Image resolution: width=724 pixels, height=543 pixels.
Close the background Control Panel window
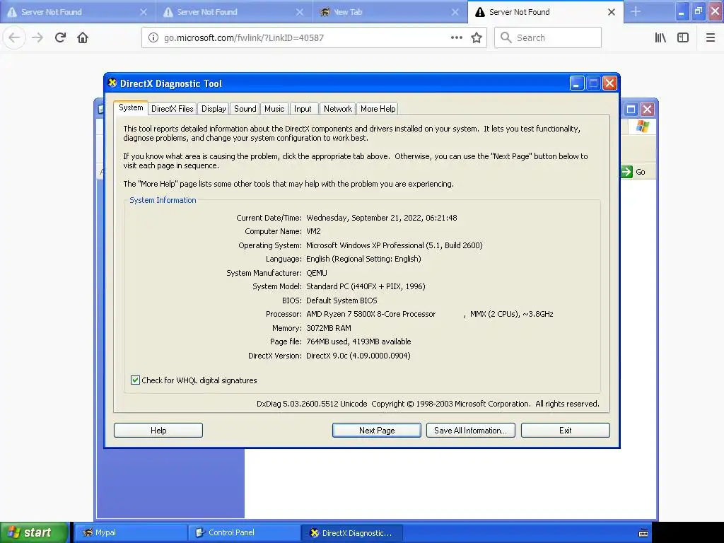pyautogui.click(x=648, y=110)
